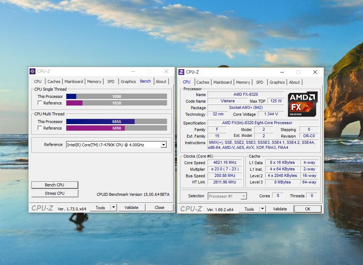Open About tab in Bench window
The width and height of the screenshot is (363, 265).
point(161,82)
